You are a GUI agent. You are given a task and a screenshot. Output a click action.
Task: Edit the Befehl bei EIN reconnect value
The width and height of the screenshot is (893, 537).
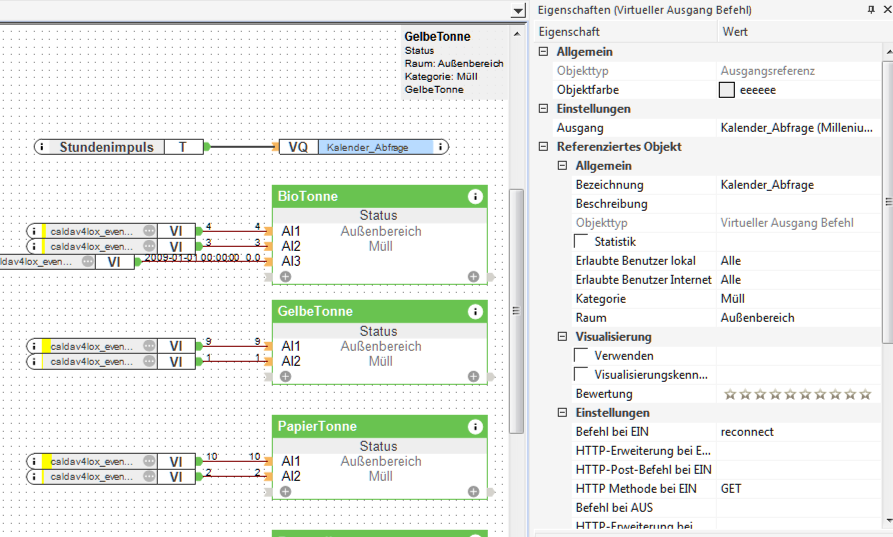pyautogui.click(x=797, y=432)
